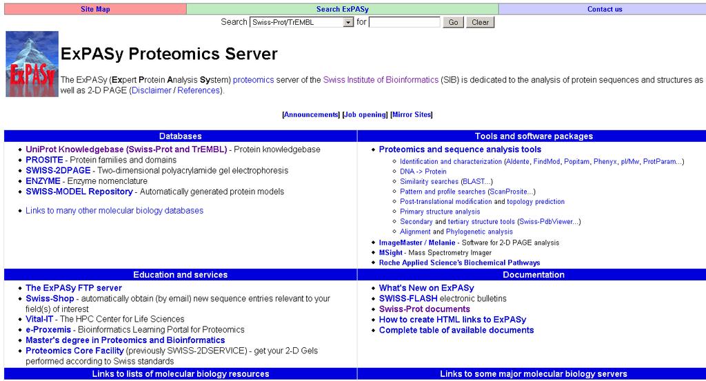Open the Phylogenetic analysis link

click(x=479, y=231)
